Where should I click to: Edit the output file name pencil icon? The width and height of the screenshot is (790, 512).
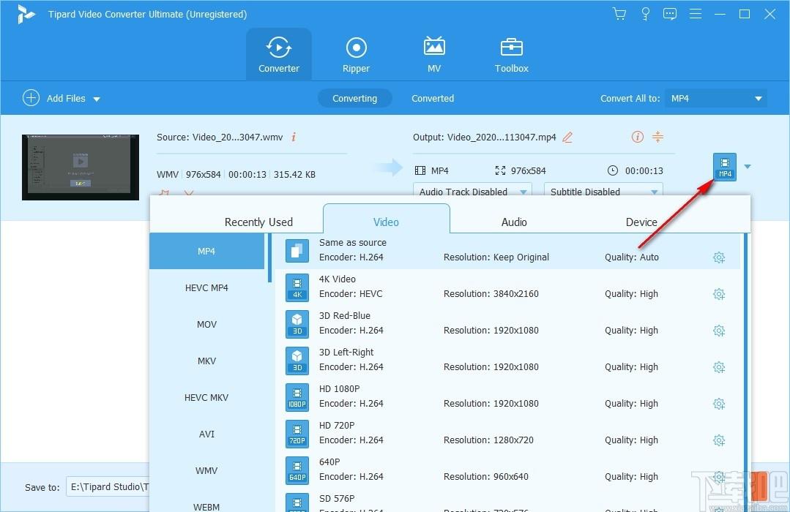[567, 137]
